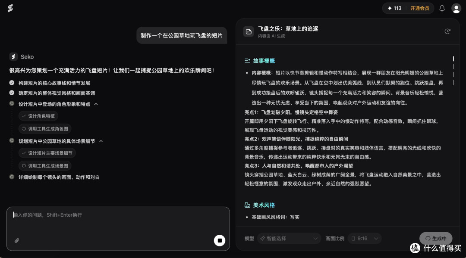466x258 pixels.
Task: Click the user message 制作一个在公园草地玩飞盘的短片
Action: pos(182,36)
